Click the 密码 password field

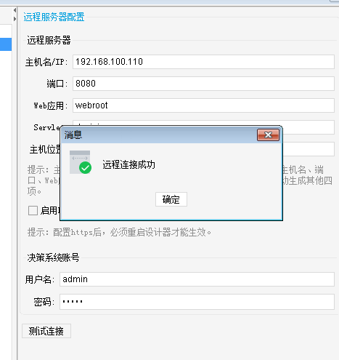pyautogui.click(x=197, y=302)
